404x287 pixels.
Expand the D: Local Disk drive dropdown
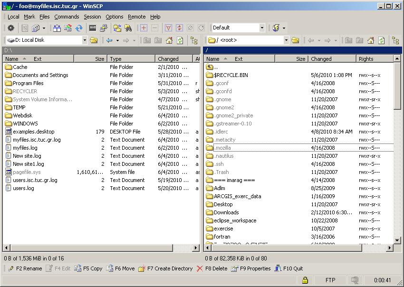coord(85,40)
